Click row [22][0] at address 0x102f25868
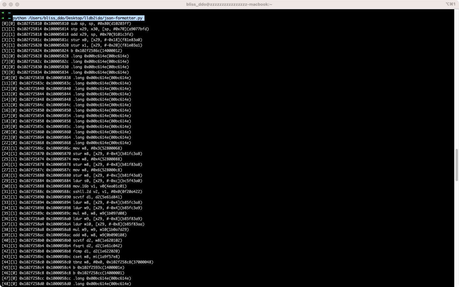 pyautogui.click(x=66, y=143)
